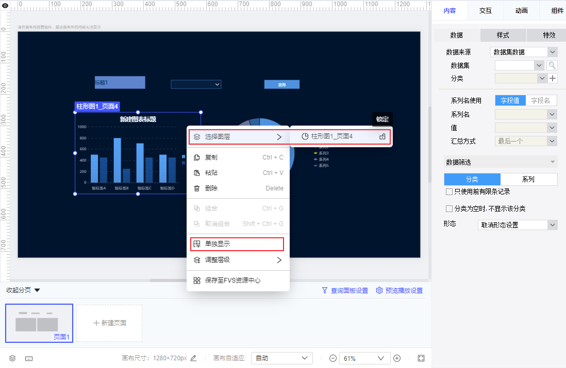Viewport: 566px width, 368px height.
Task: Open the 预览播放设置 gear icon
Action: point(380,290)
